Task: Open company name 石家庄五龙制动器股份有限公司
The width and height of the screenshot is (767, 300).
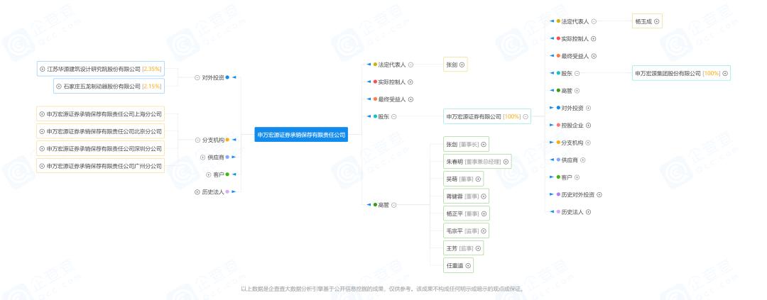Action: click(102, 86)
